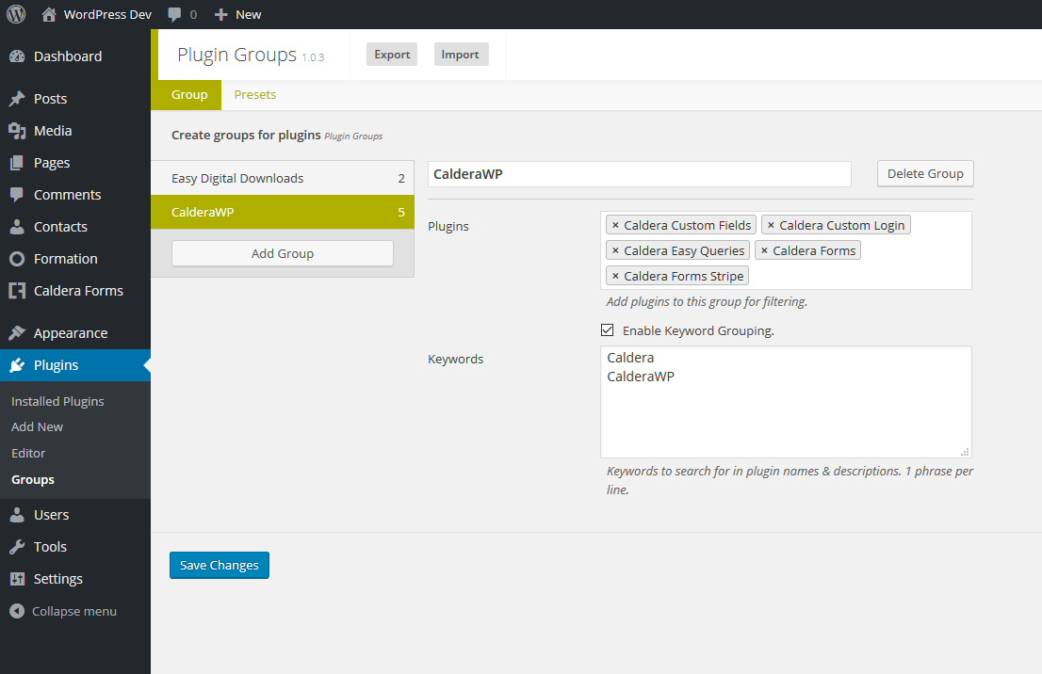
Task: Open WordPress Dev site link
Action: (107, 15)
